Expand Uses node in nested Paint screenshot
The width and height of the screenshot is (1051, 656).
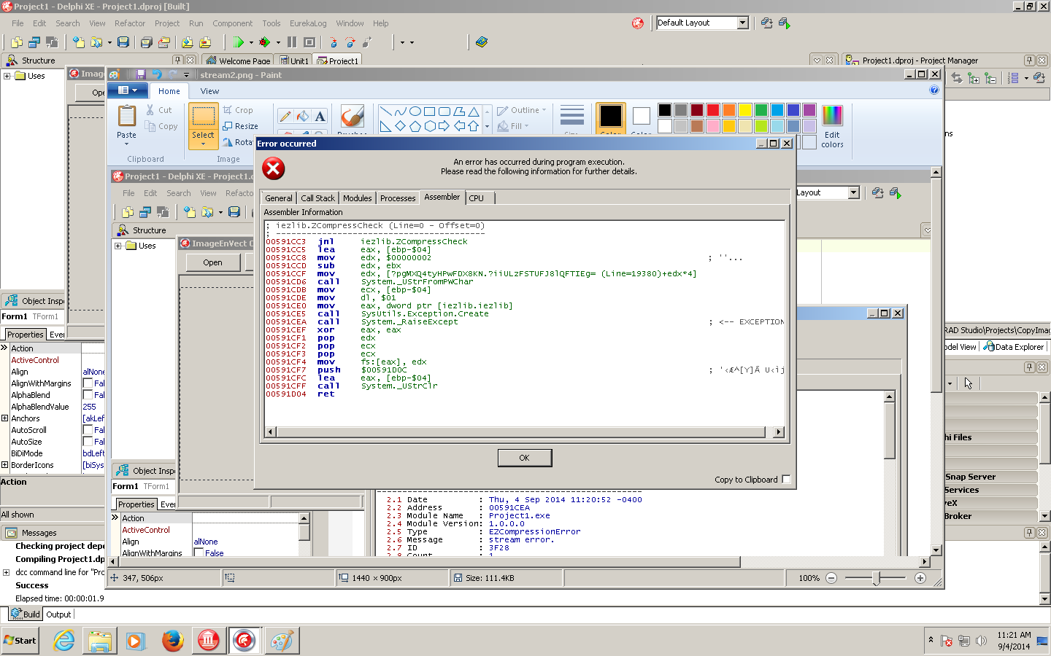tap(118, 246)
